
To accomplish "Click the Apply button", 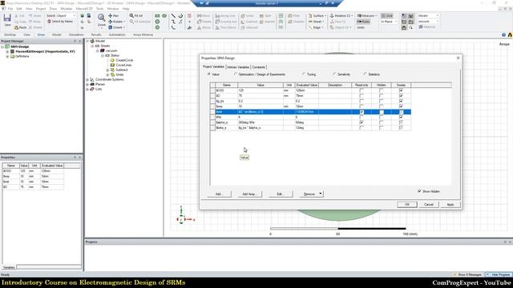I will [x=450, y=205].
